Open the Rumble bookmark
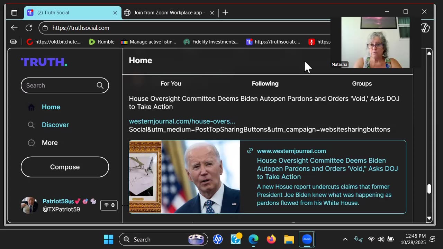The width and height of the screenshot is (443, 249). click(x=101, y=42)
